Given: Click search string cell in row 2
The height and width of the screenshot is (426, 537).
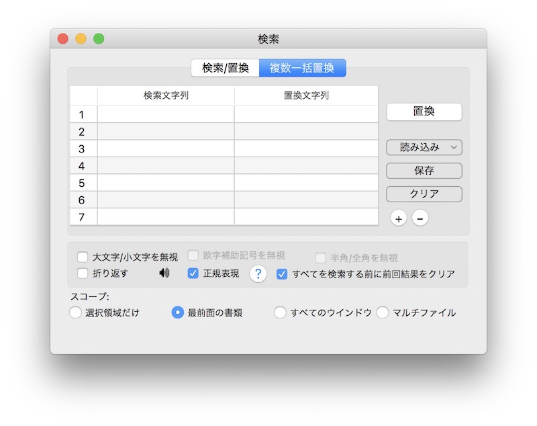Looking at the screenshot, I should coord(166,131).
